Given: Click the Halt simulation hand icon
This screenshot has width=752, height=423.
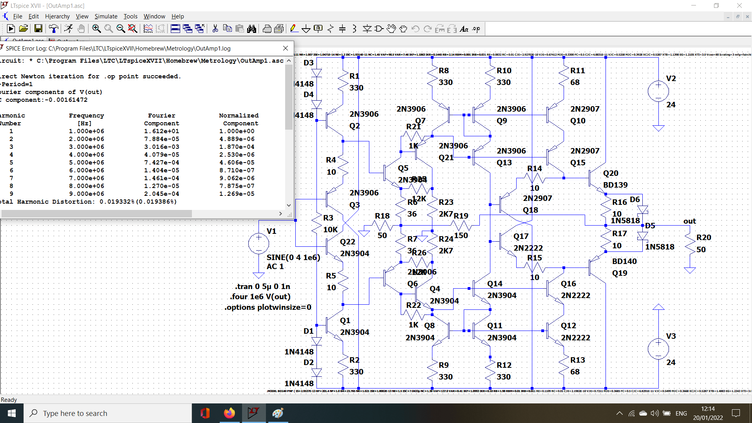Looking at the screenshot, I should [81, 29].
